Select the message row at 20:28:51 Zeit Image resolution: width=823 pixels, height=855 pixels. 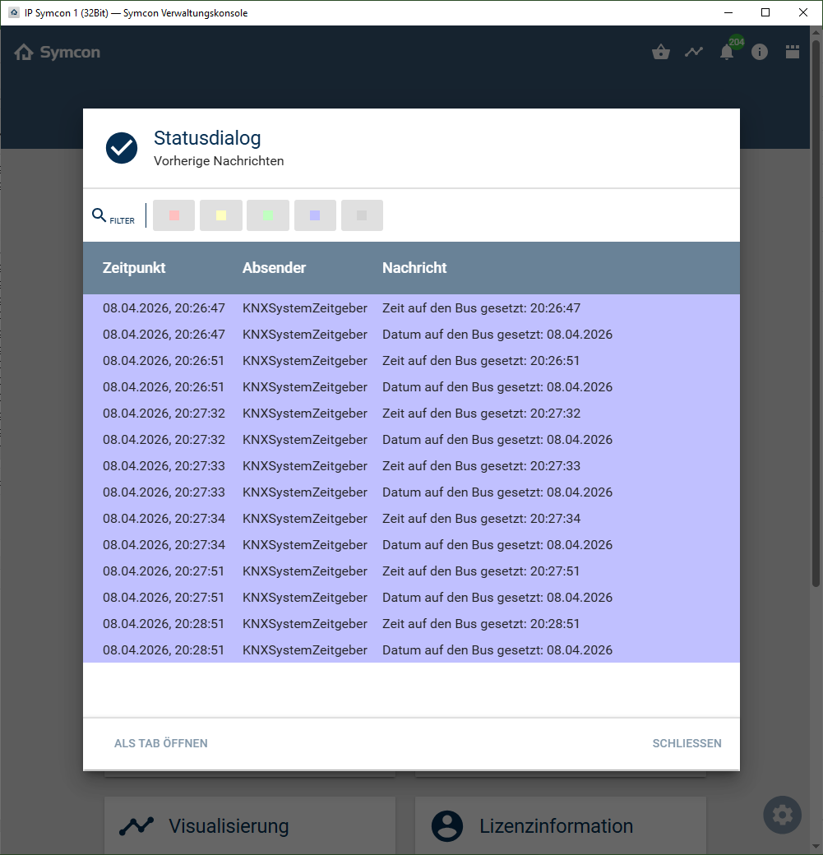tap(411, 624)
